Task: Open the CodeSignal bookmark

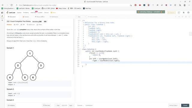Action: pyautogui.click(x=36, y=8)
